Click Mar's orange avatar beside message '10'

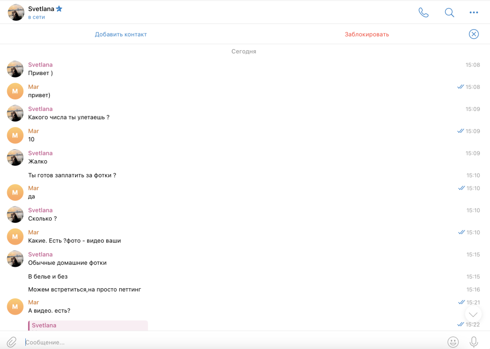point(15,135)
